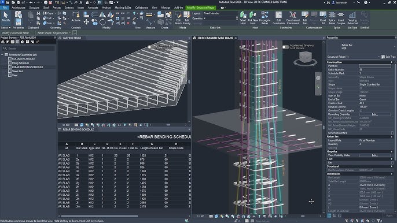The width and height of the screenshot is (397, 223).
Task: Select the Constrained Placement tool
Action: coord(293,18)
